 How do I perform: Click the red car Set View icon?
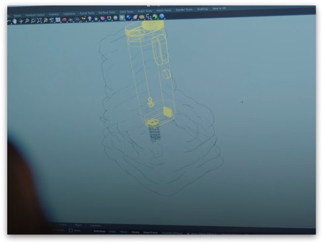click(x=64, y=20)
